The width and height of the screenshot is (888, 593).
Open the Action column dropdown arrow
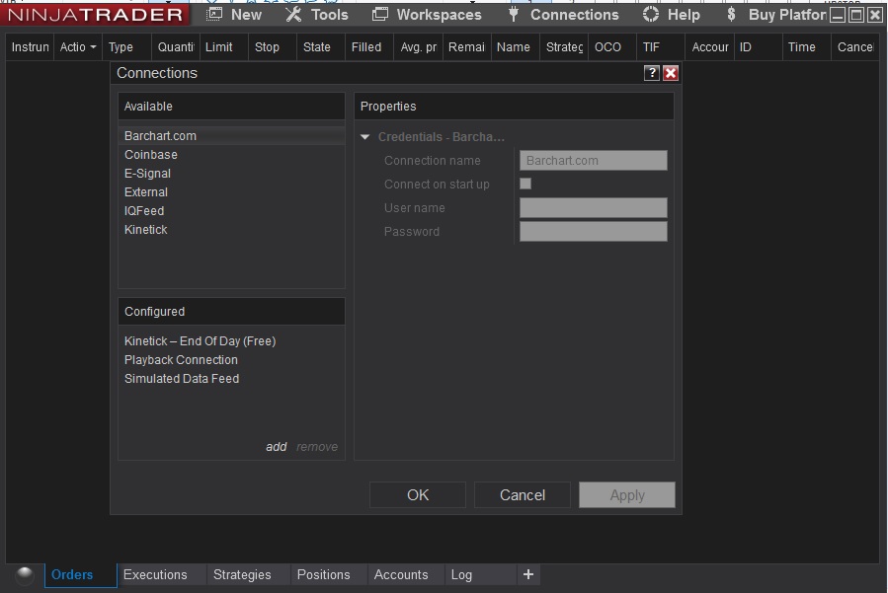93,47
